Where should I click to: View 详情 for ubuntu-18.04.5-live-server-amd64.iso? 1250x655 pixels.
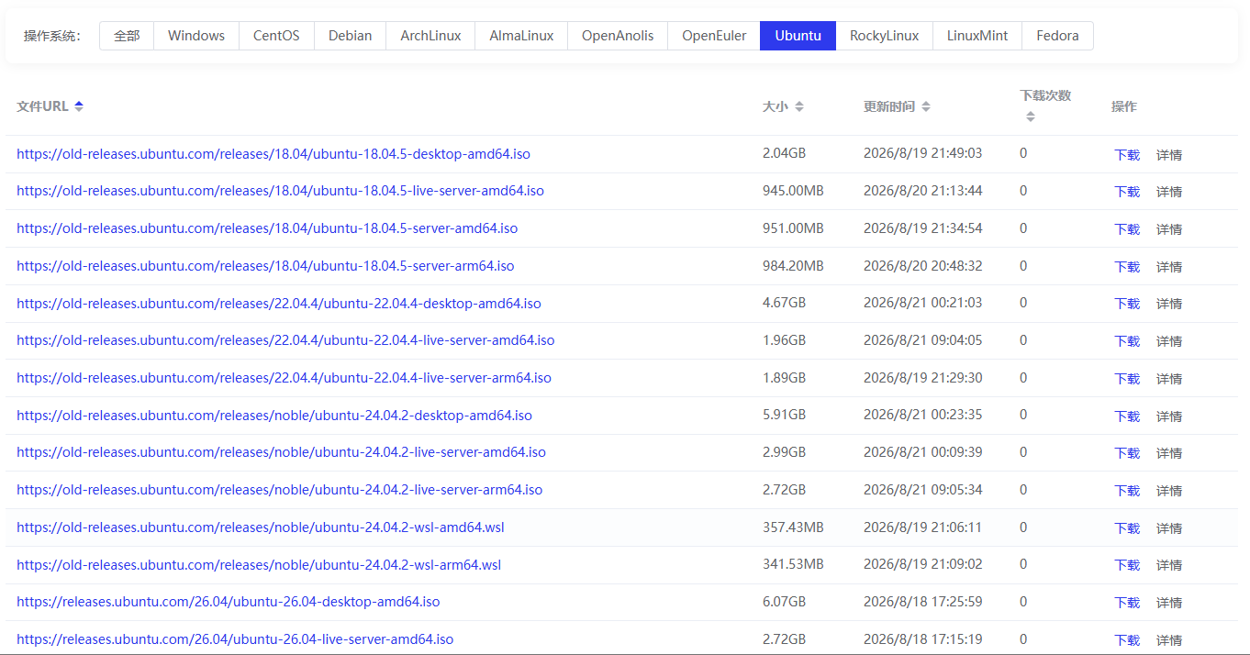pyautogui.click(x=1169, y=192)
